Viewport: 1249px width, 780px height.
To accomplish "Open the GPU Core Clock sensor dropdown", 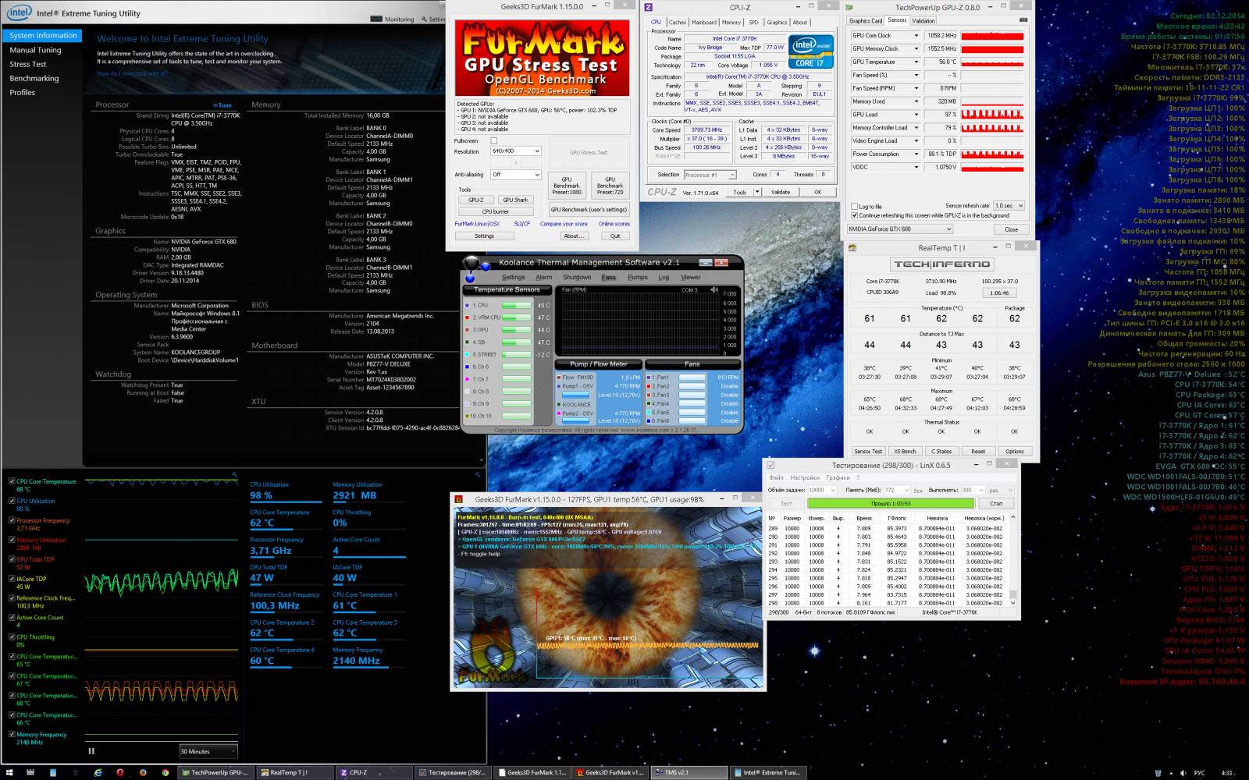I will [x=916, y=36].
